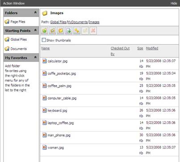Collapse the My Favorites panel chevron
Image resolution: width=180 pixels, height=162 pixels.
click(35, 57)
